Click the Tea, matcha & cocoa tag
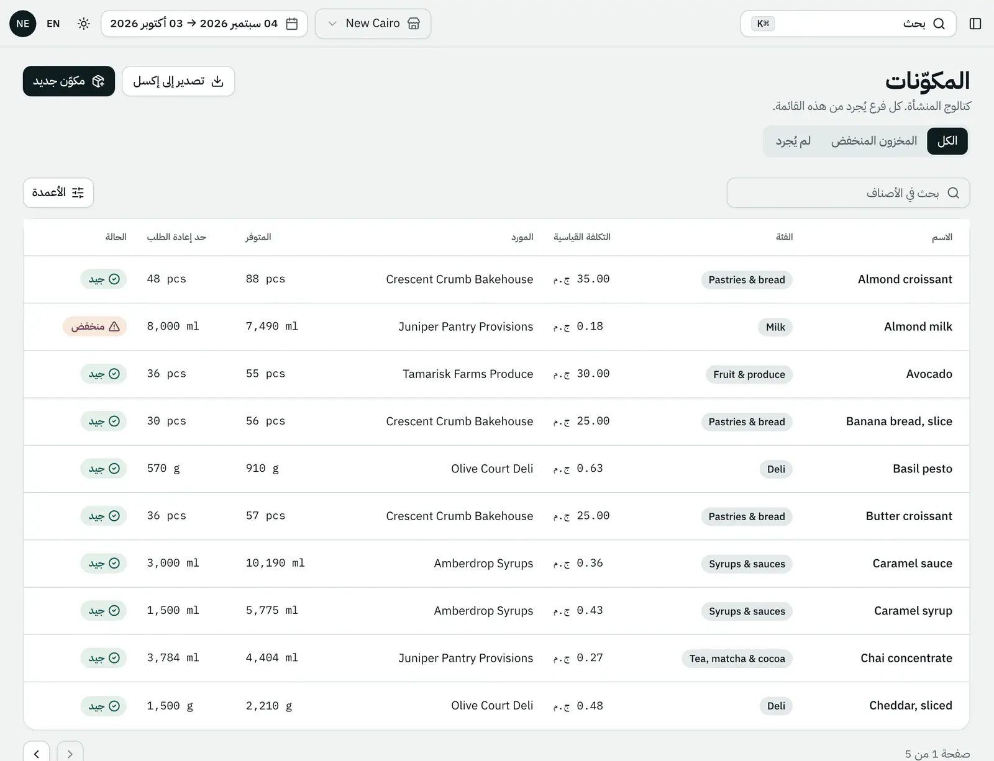Screen dimensions: 994x761 point(737,659)
